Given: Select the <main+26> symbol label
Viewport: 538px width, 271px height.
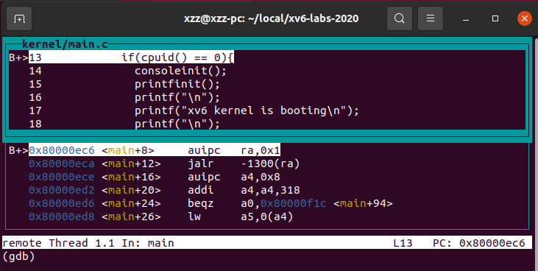Looking at the screenshot, I should [131, 217].
